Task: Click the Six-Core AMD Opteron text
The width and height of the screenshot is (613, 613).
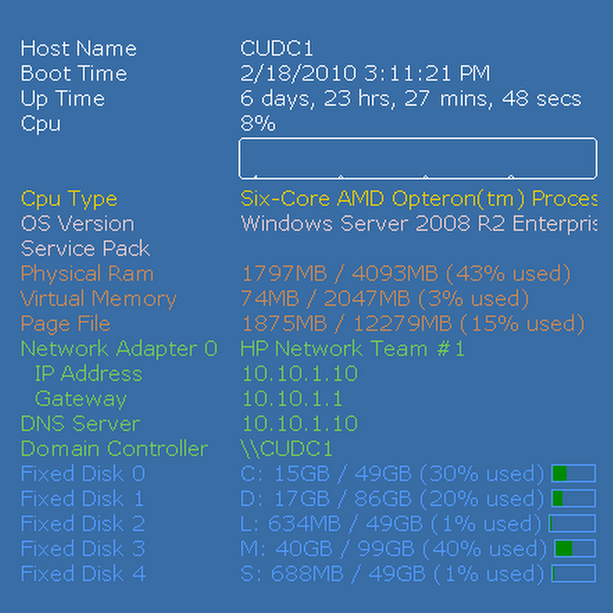Action: tap(418, 199)
